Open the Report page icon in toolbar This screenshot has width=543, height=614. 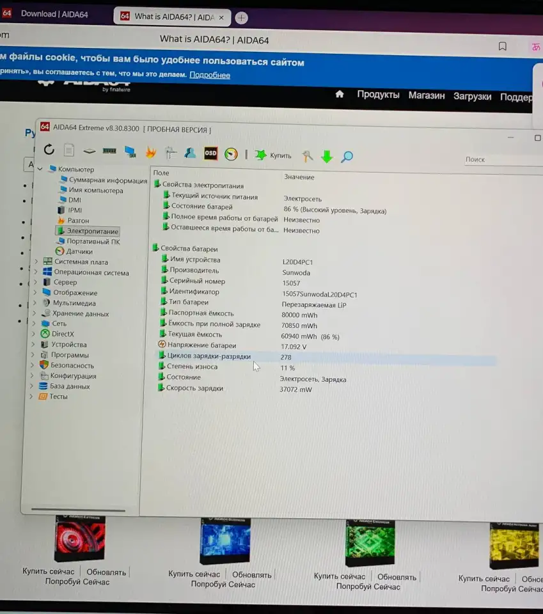tap(69, 150)
